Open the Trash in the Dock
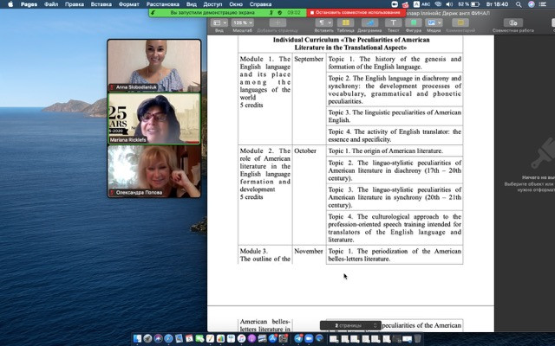The width and height of the screenshot is (555, 346). (419, 338)
